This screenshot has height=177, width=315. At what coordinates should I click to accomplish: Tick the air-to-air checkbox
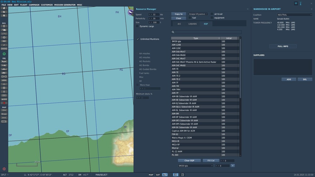pyautogui.click(x=212, y=14)
